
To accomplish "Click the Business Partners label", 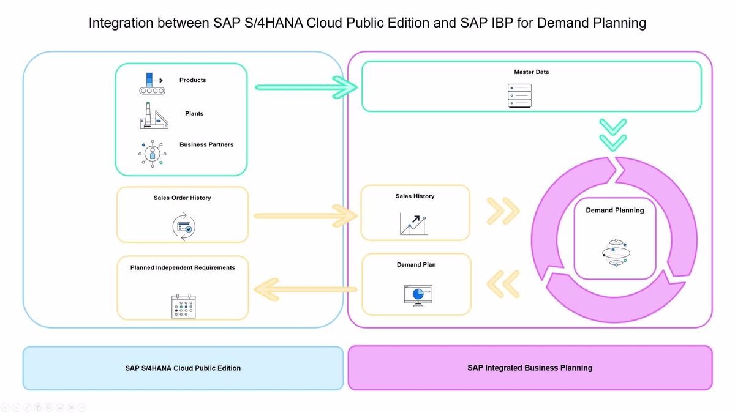I will click(x=206, y=145).
